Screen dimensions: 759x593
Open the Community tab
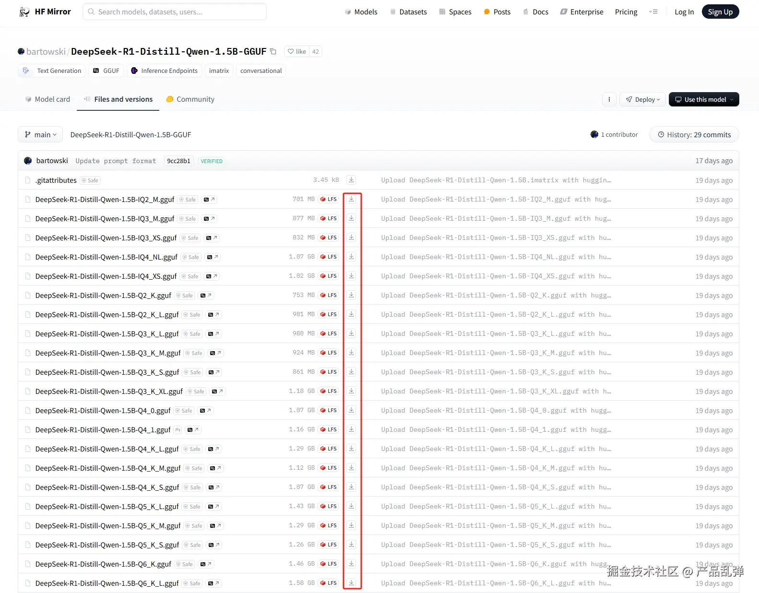(x=190, y=99)
